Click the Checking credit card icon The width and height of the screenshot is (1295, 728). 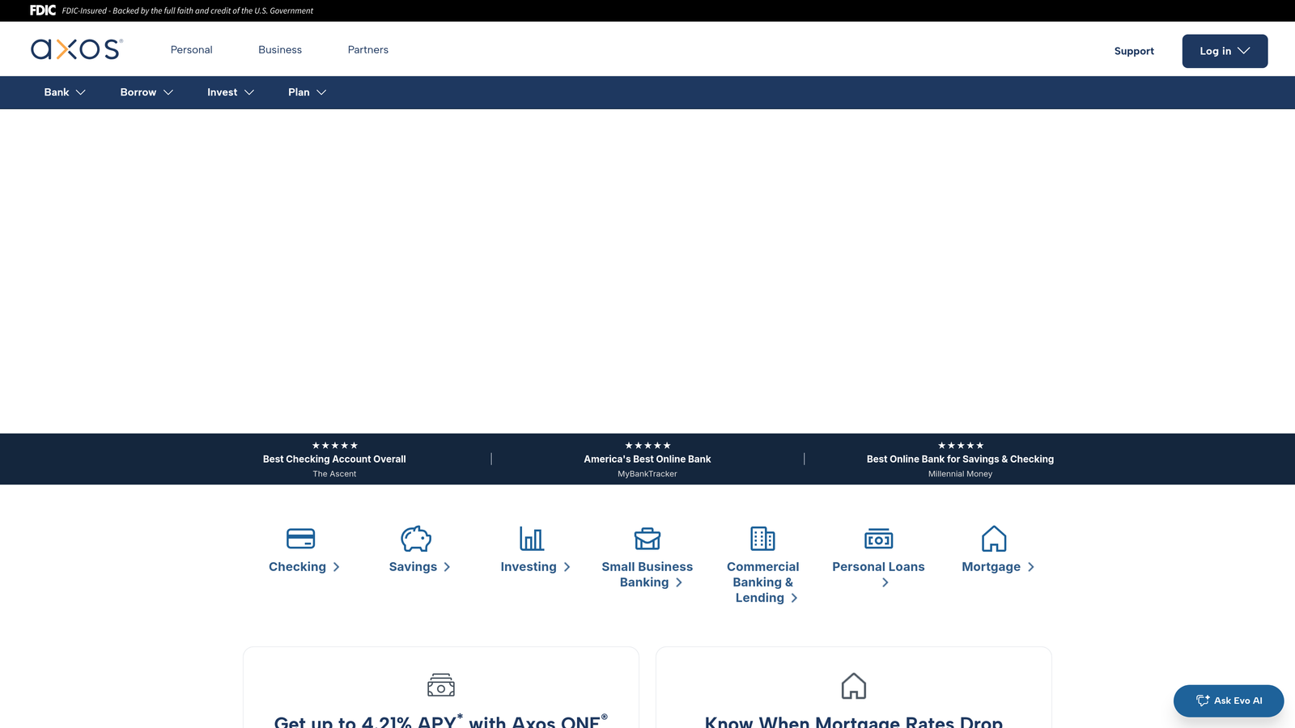click(x=301, y=539)
